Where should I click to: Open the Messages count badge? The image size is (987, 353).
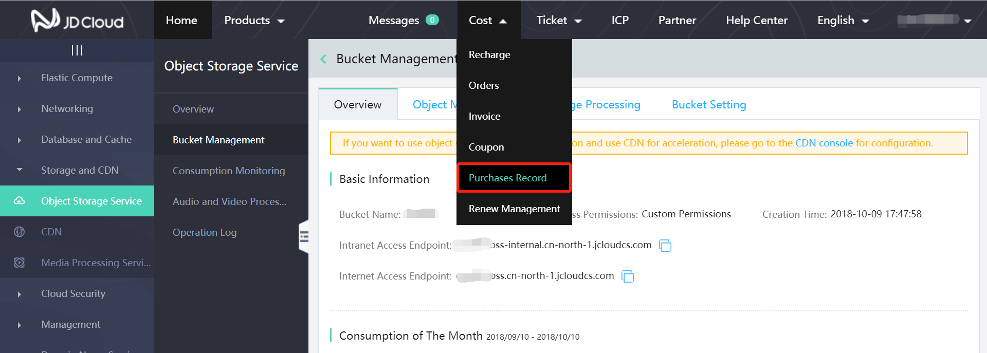[x=432, y=20]
